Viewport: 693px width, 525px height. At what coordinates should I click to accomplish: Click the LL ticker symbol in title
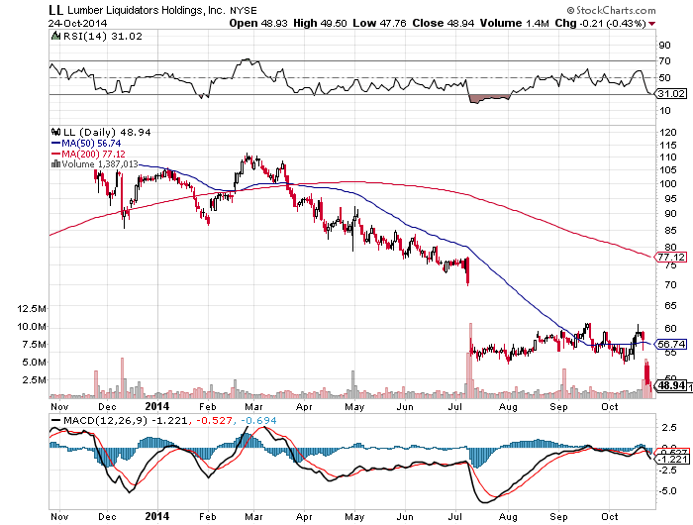pos(55,10)
